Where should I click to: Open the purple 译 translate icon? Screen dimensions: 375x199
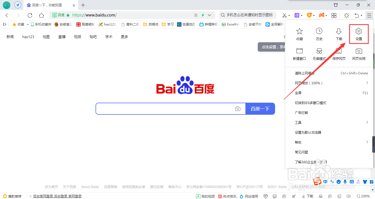pos(297,15)
